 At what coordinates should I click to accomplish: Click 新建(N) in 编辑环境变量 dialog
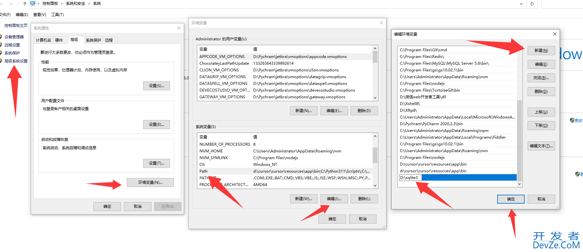pos(541,51)
